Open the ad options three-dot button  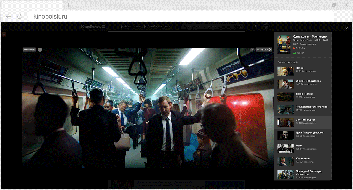40,49
